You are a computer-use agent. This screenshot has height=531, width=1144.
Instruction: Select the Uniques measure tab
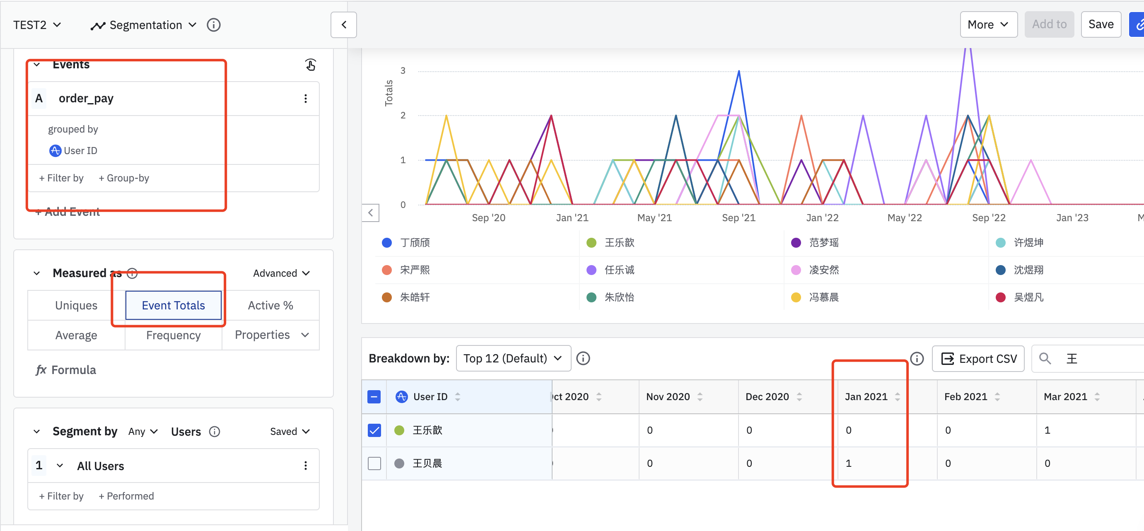pyautogui.click(x=76, y=305)
